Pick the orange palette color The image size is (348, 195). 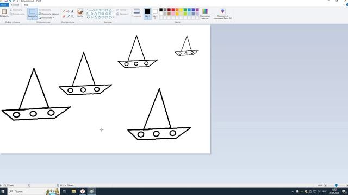click(x=177, y=10)
